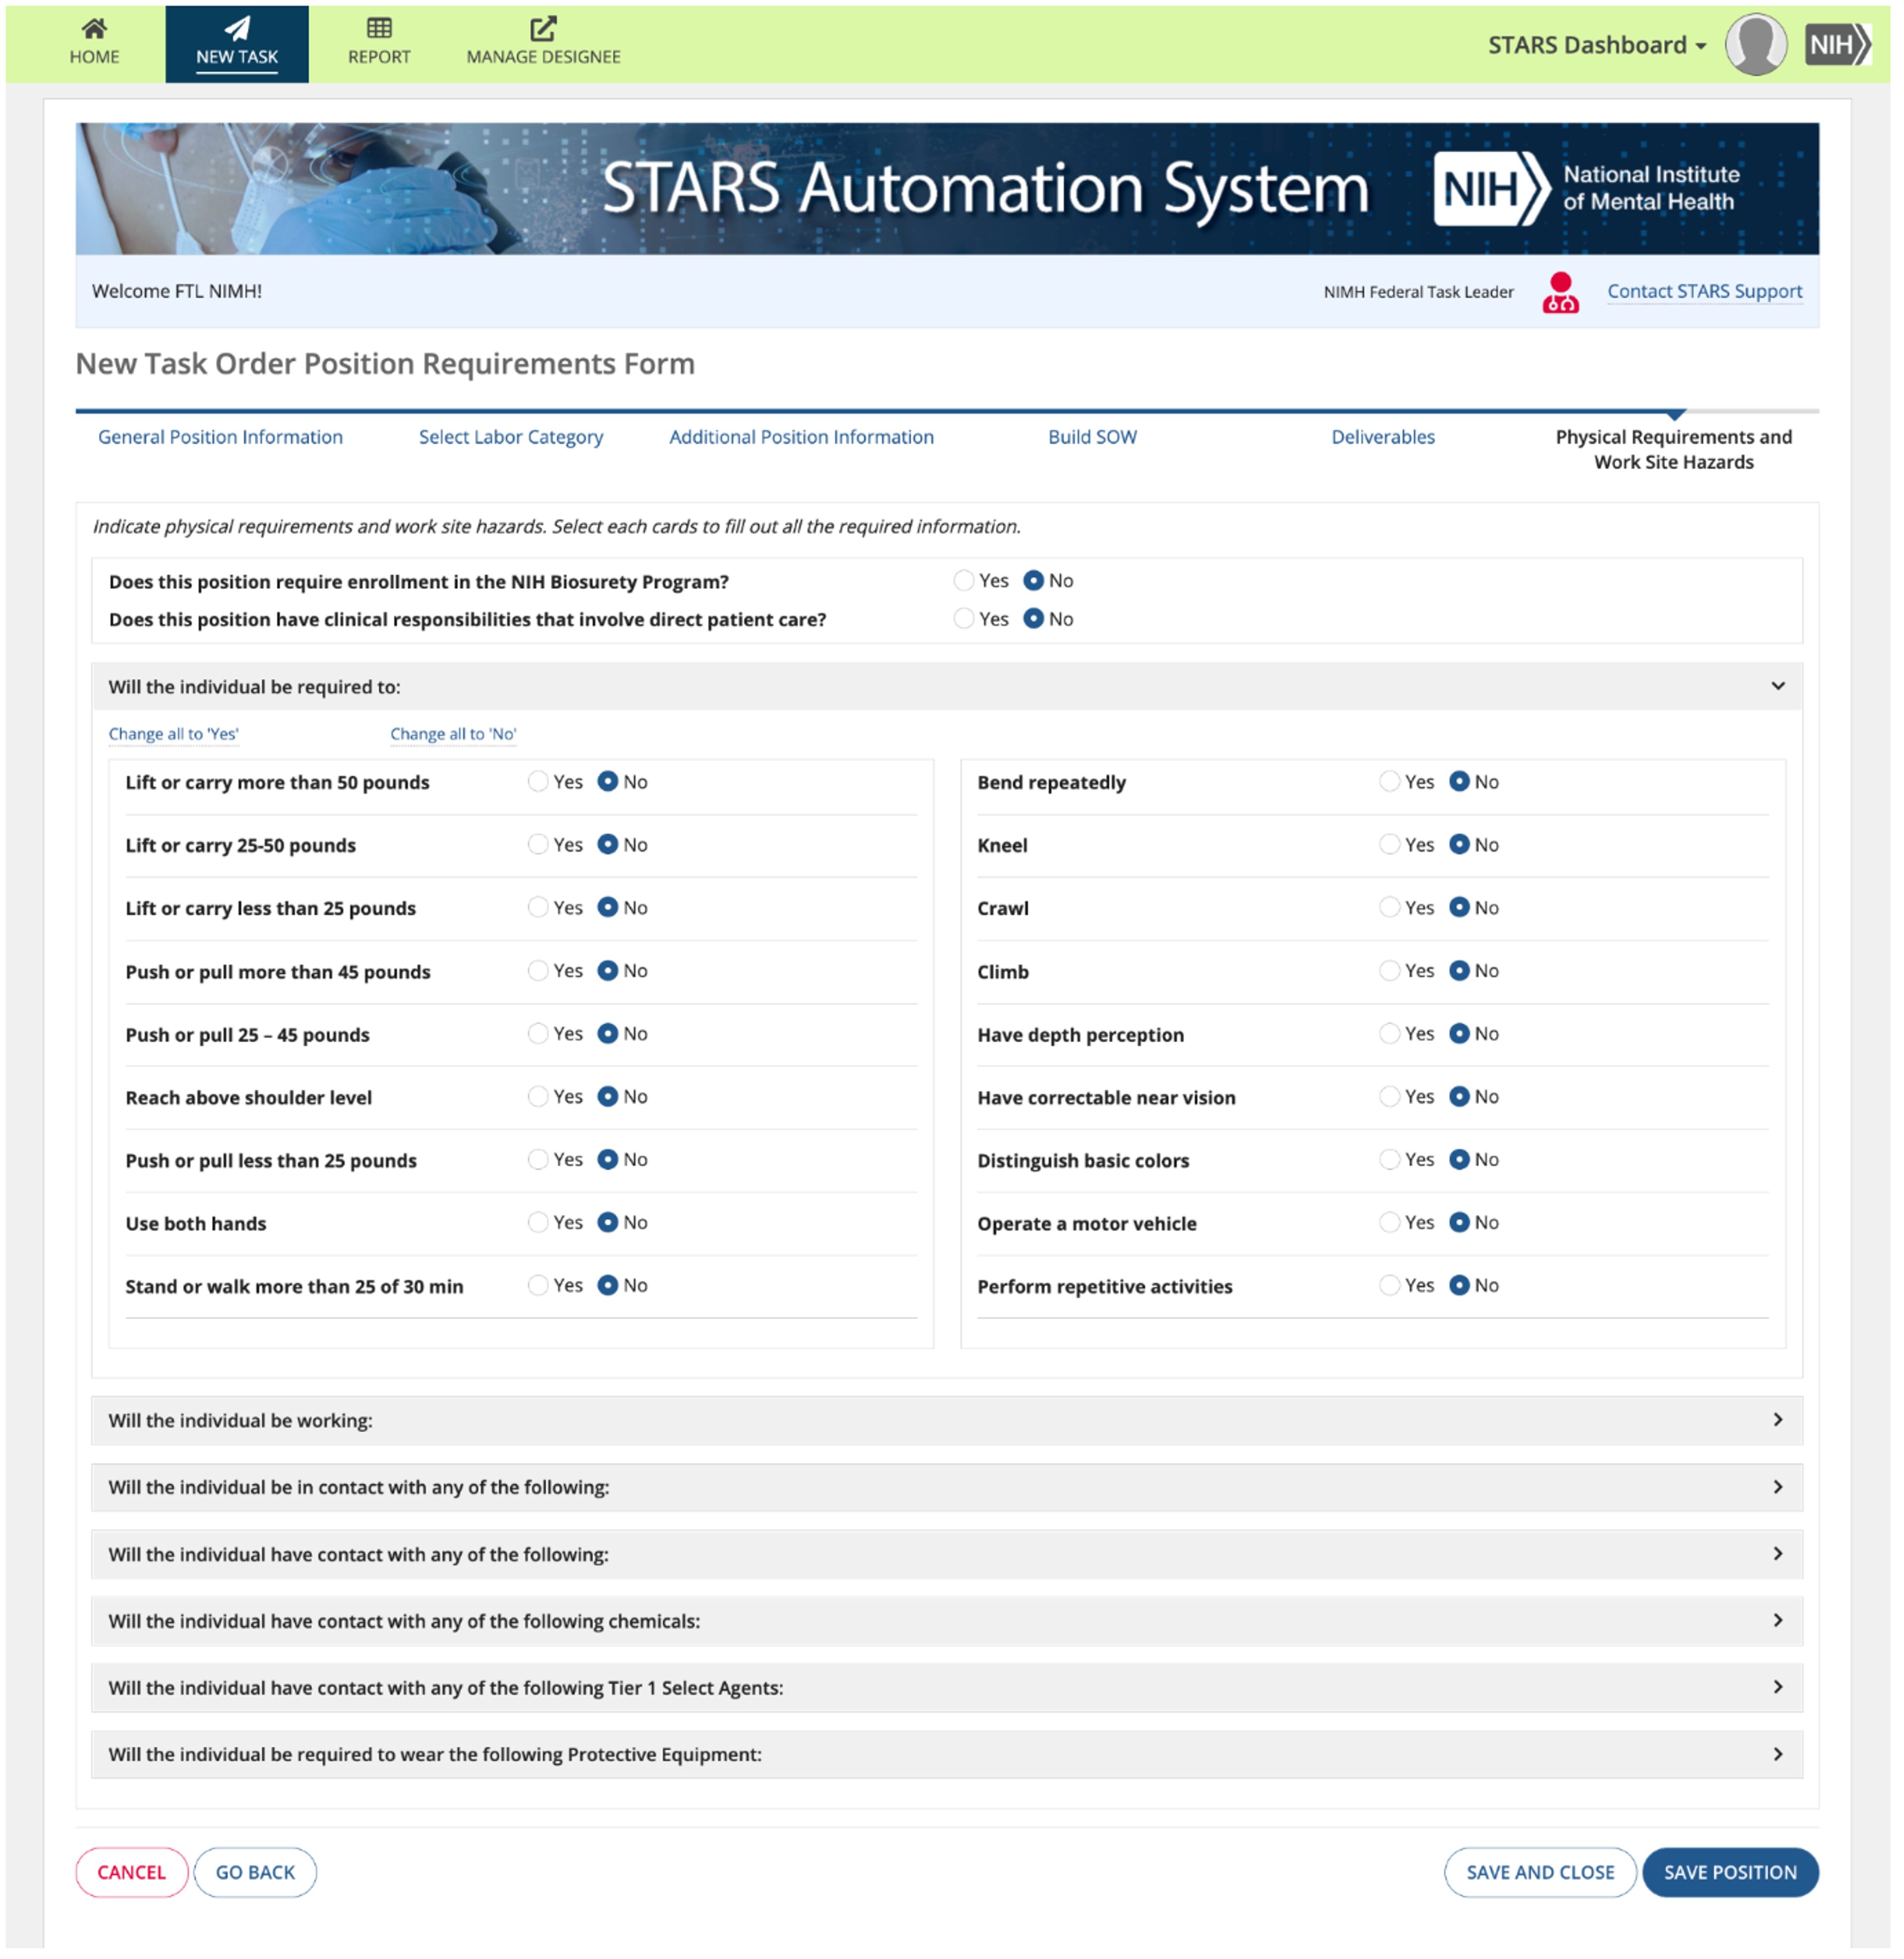Select Yes for NIH Biosurety Program enrollment
The image size is (1904, 1959).
coord(964,581)
